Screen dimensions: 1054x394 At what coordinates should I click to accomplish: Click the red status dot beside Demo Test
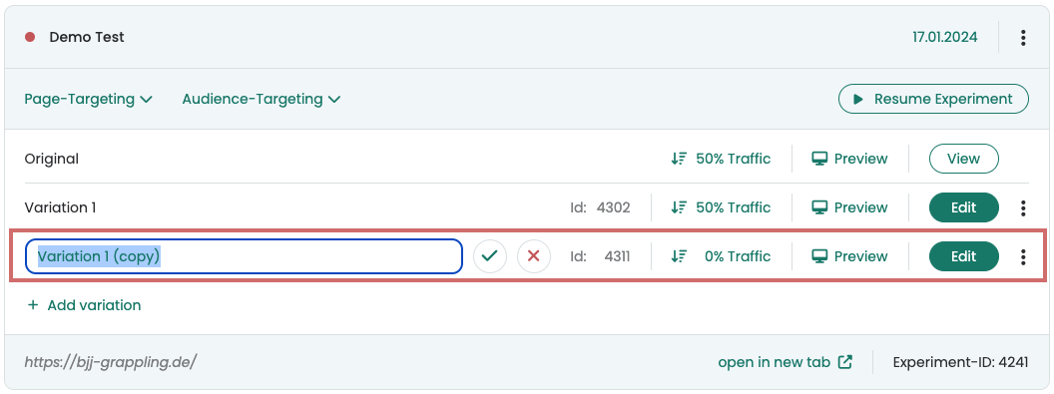pyautogui.click(x=30, y=38)
